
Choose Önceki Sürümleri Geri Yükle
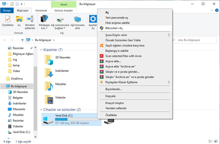coord(135,40)
